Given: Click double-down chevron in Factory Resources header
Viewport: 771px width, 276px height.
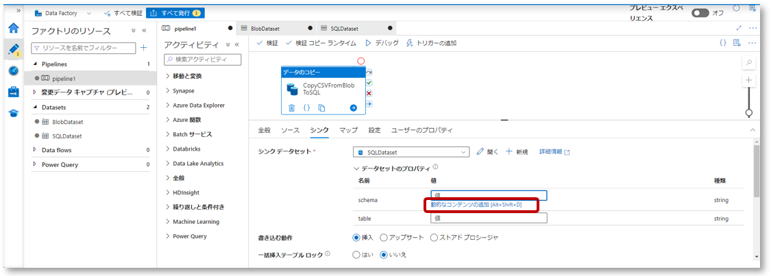Looking at the screenshot, I should (133, 30).
